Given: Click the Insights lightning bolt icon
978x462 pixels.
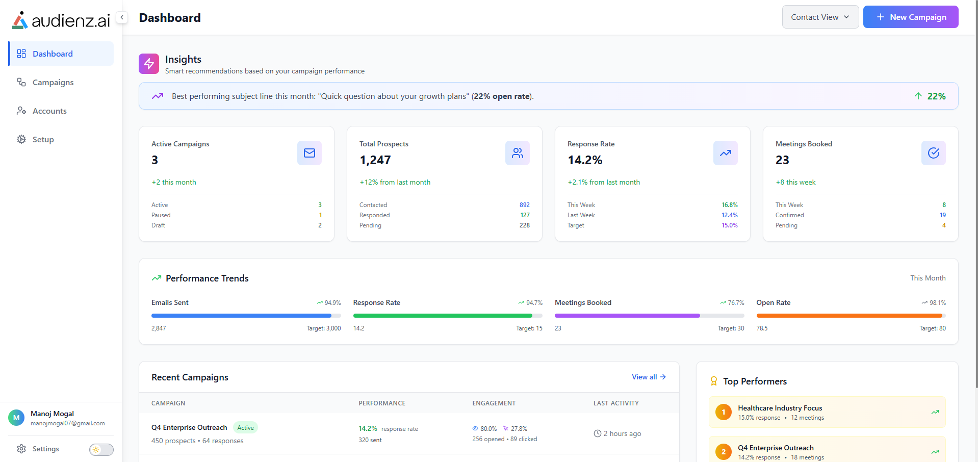Looking at the screenshot, I should 149,64.
